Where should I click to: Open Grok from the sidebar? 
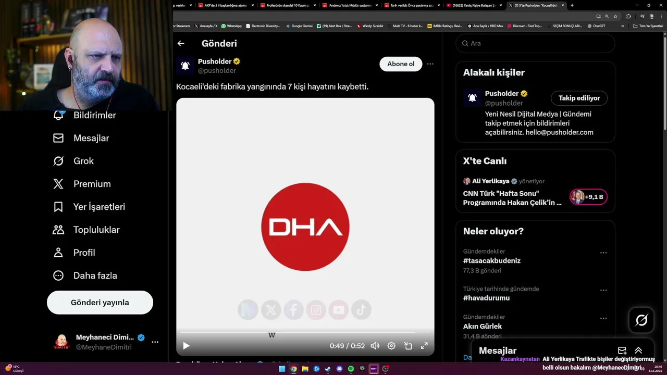(x=73, y=161)
